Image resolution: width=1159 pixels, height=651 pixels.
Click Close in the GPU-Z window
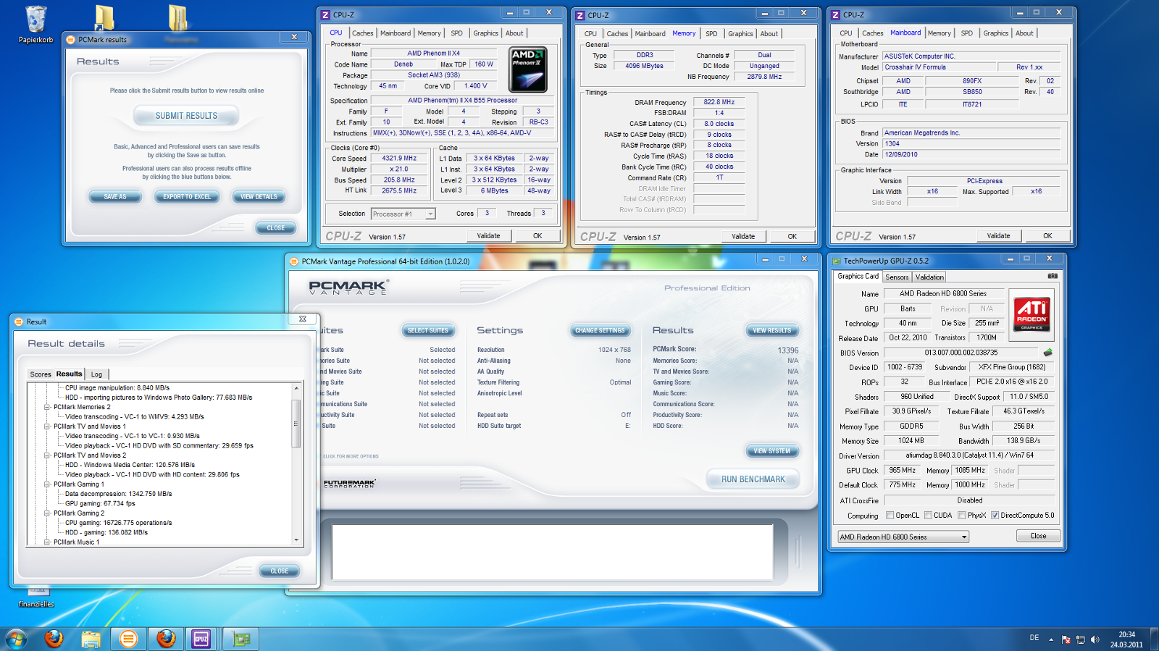[1038, 536]
